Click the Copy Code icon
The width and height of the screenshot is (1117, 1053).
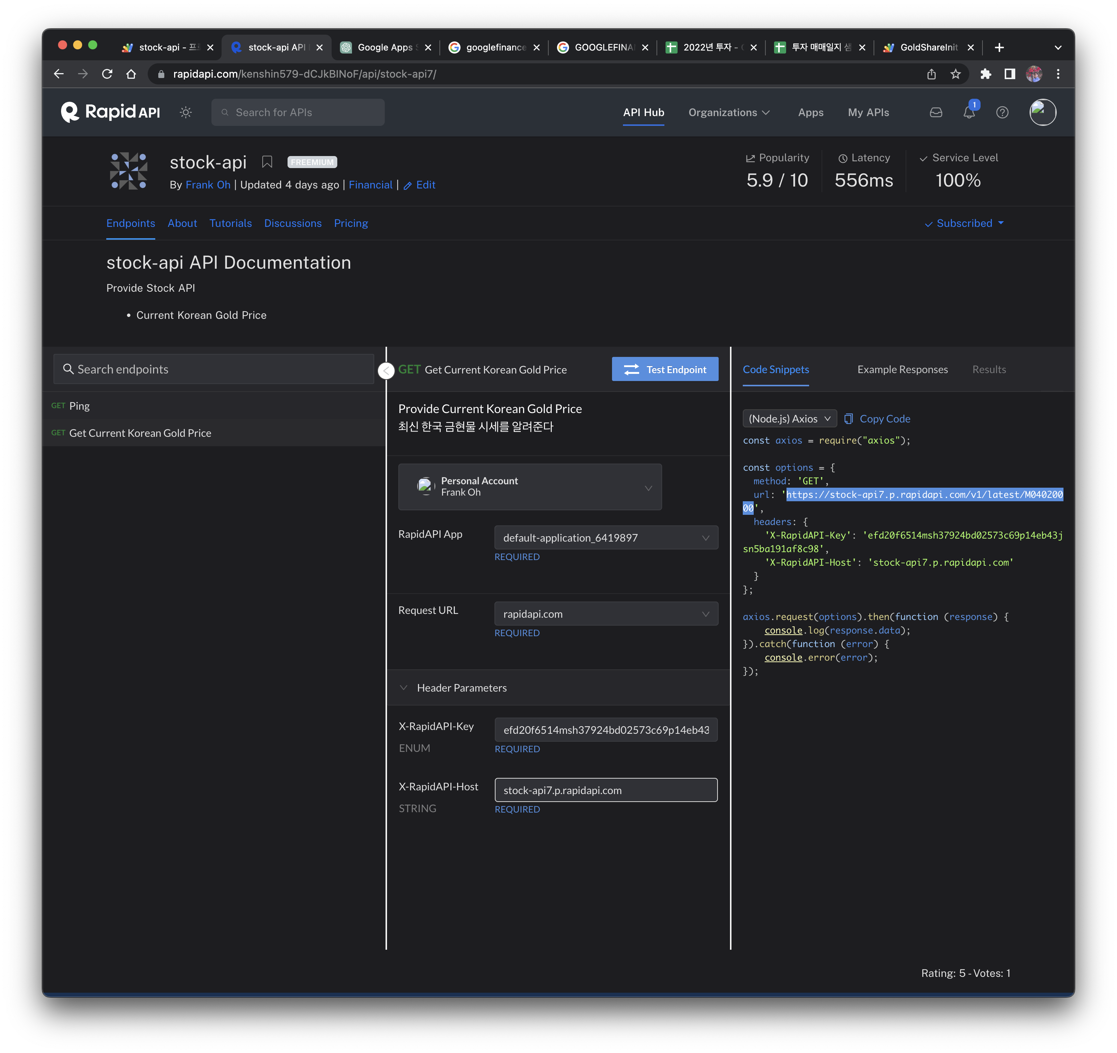click(x=849, y=419)
